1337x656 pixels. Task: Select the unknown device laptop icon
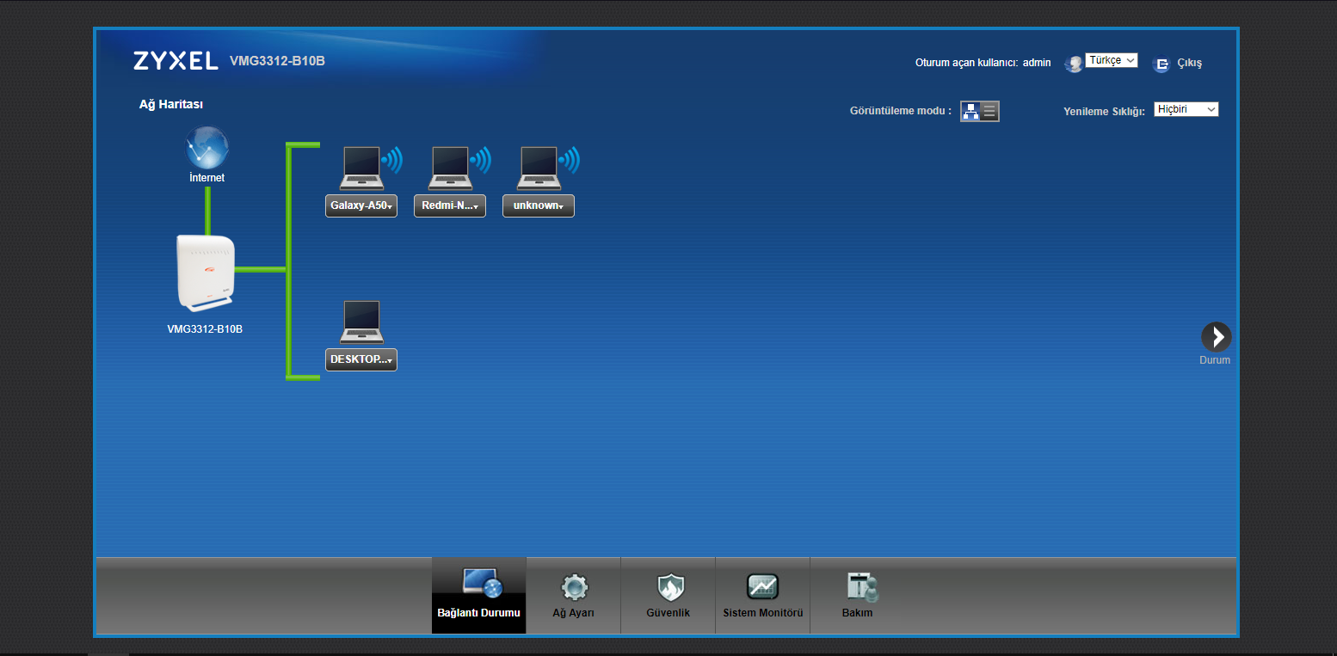539,168
